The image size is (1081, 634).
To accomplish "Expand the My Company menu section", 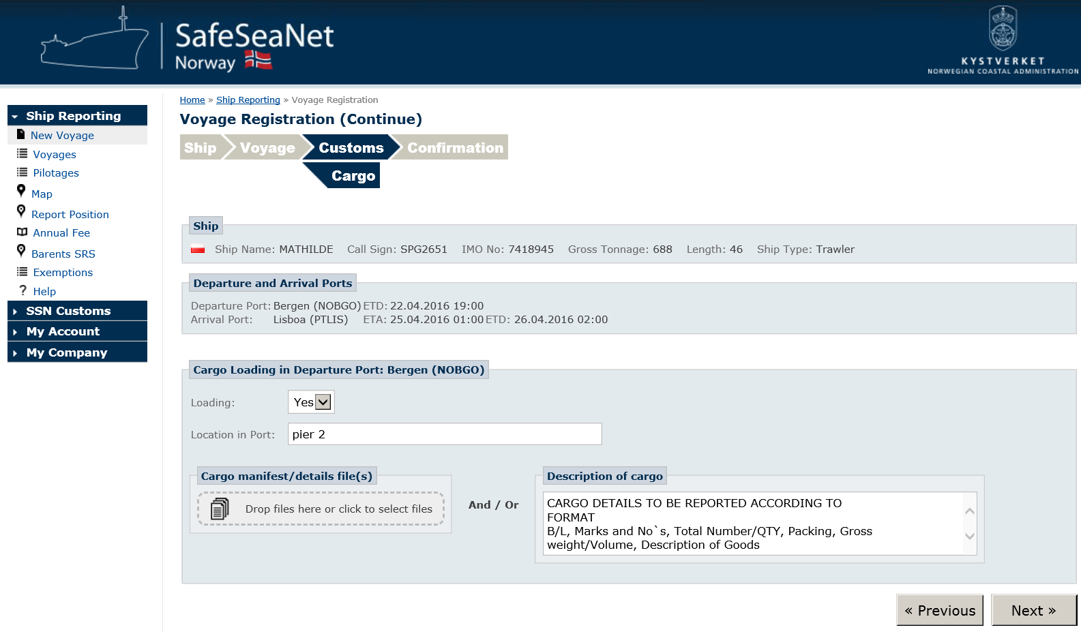I will pos(77,352).
